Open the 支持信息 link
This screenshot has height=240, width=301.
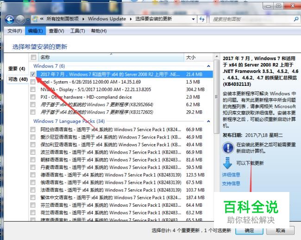click(231, 184)
